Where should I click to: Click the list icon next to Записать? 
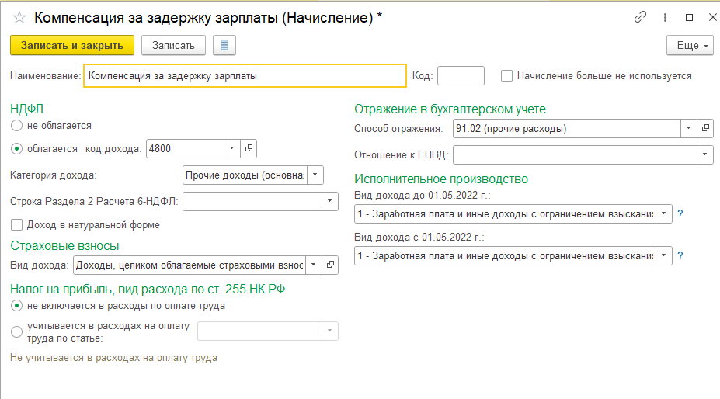224,45
